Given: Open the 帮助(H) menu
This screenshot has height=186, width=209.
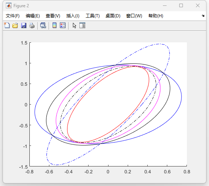Looking at the screenshot, I should pyautogui.click(x=156, y=16).
